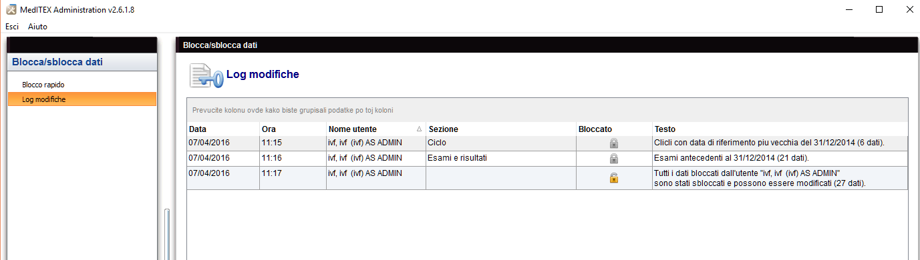Click the Testo column header
The height and width of the screenshot is (260, 920).
pyautogui.click(x=780, y=129)
